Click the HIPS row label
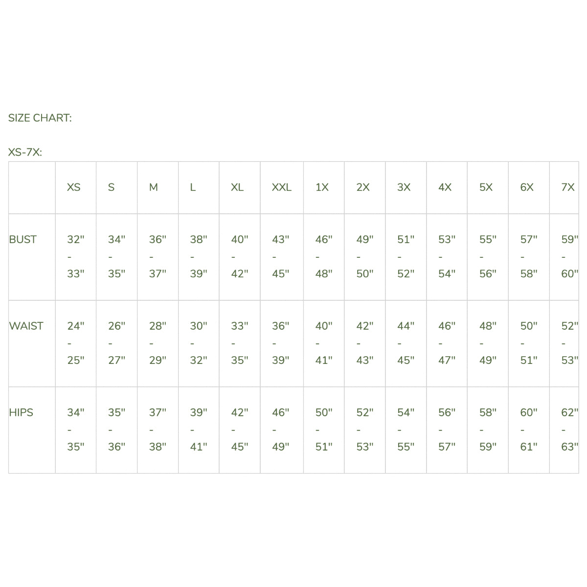The image size is (587, 587). pyautogui.click(x=21, y=412)
